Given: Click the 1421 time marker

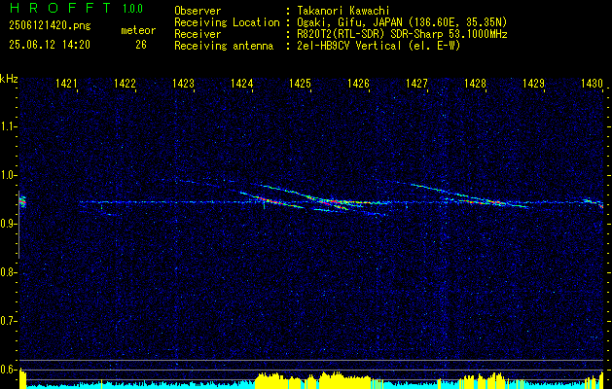Looking at the screenshot, I should pos(65,83).
